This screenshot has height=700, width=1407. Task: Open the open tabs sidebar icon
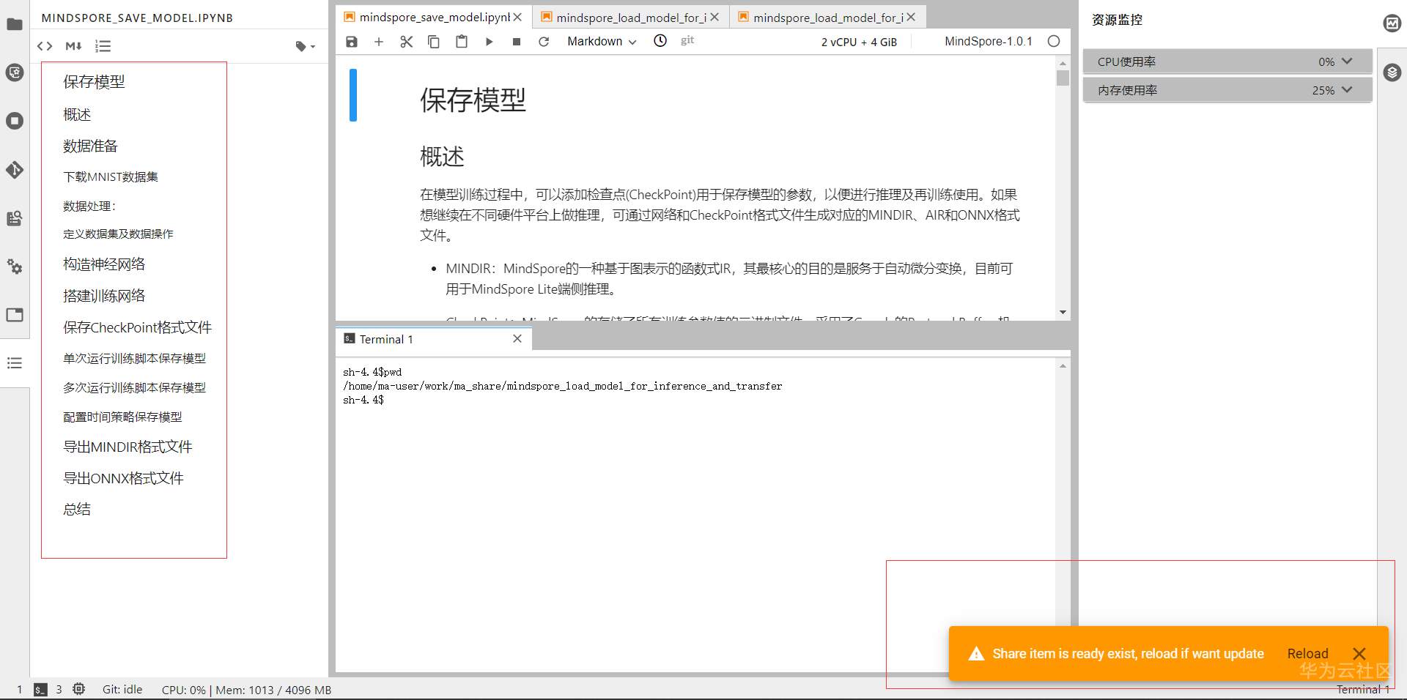(x=15, y=315)
